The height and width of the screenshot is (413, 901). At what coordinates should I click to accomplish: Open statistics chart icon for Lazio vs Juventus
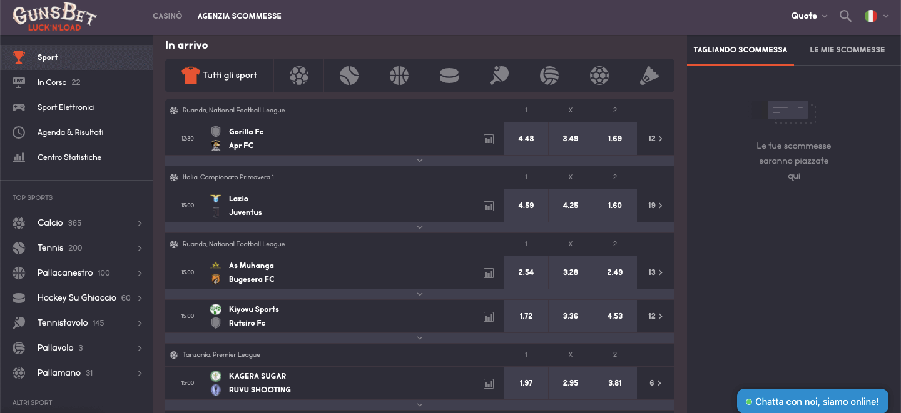[489, 206]
